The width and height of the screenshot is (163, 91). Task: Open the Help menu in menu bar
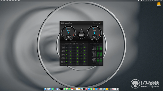coord(19,1)
